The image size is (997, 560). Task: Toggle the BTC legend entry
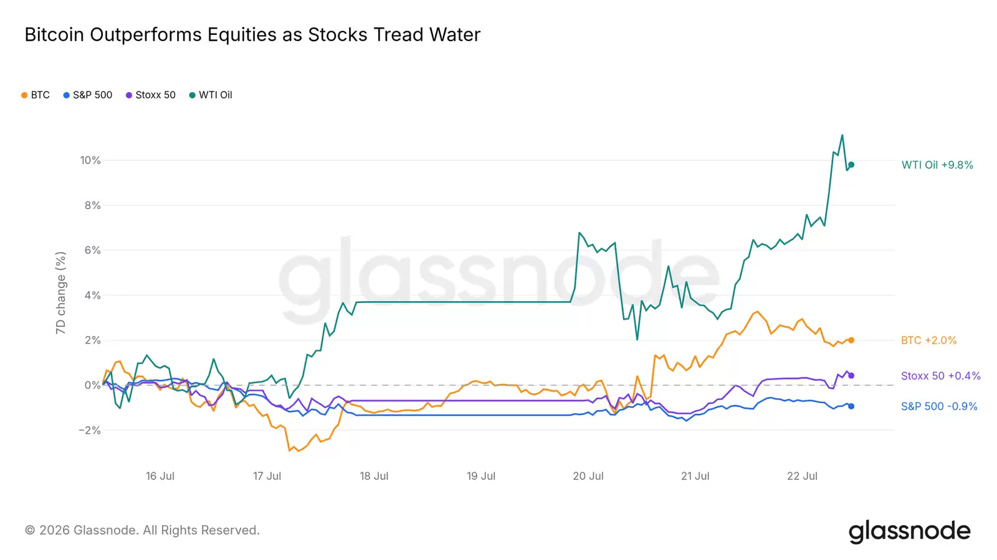coord(36,95)
